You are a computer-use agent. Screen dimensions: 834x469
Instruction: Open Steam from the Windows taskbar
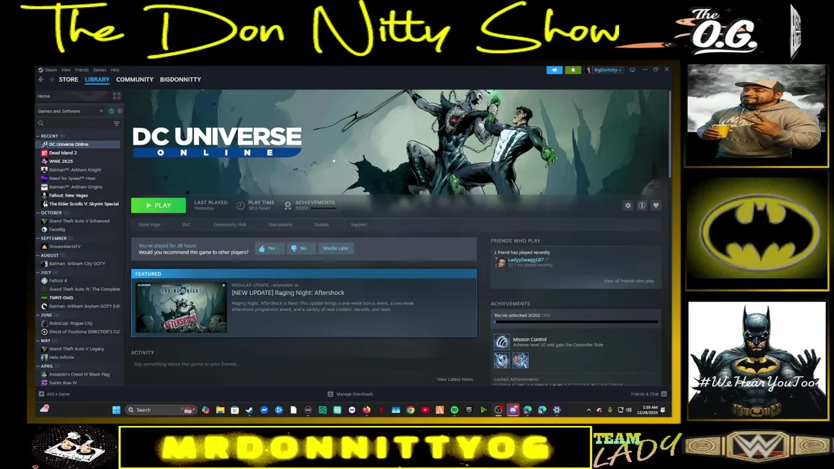coord(249,410)
